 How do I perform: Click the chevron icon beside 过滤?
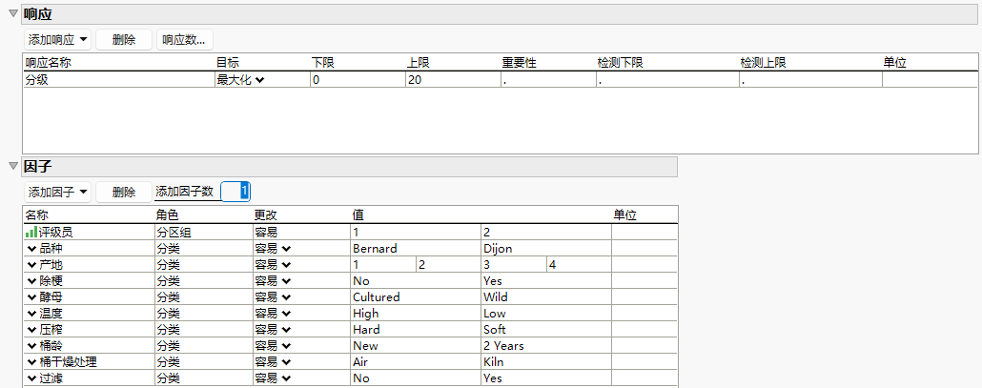tap(31, 378)
